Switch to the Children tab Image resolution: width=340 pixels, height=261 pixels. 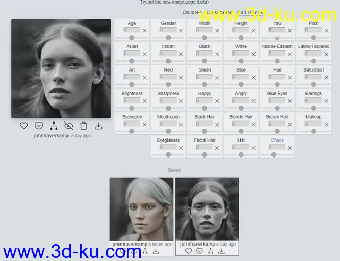(192, 12)
